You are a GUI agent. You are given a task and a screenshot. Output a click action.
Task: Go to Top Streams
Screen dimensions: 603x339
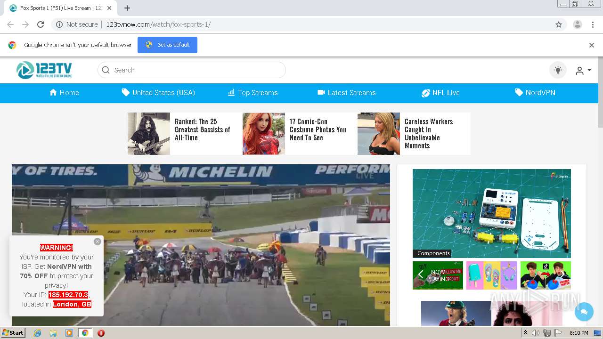[x=253, y=93]
